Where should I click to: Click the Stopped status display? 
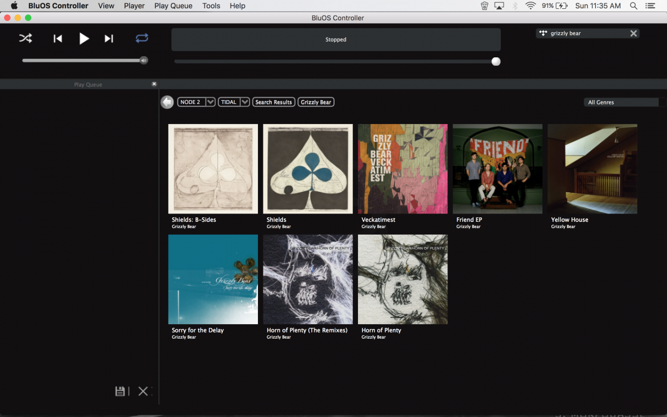[x=336, y=39]
